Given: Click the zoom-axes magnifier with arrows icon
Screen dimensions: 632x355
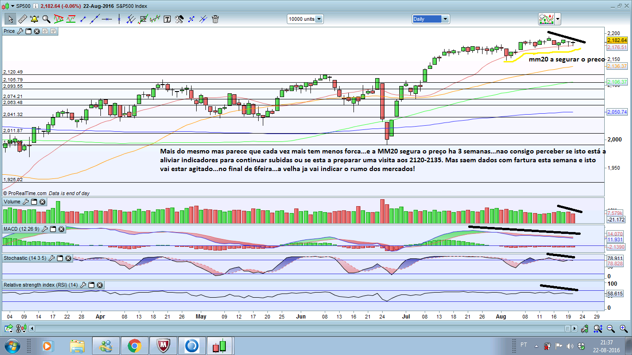Looking at the screenshot, I should pyautogui.click(x=598, y=329).
